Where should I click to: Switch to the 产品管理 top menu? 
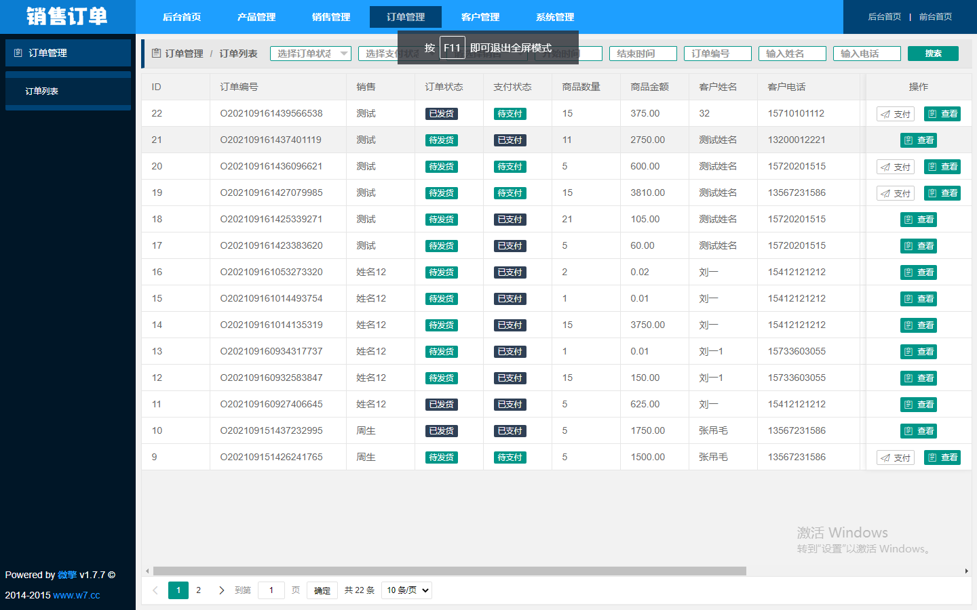pyautogui.click(x=256, y=17)
